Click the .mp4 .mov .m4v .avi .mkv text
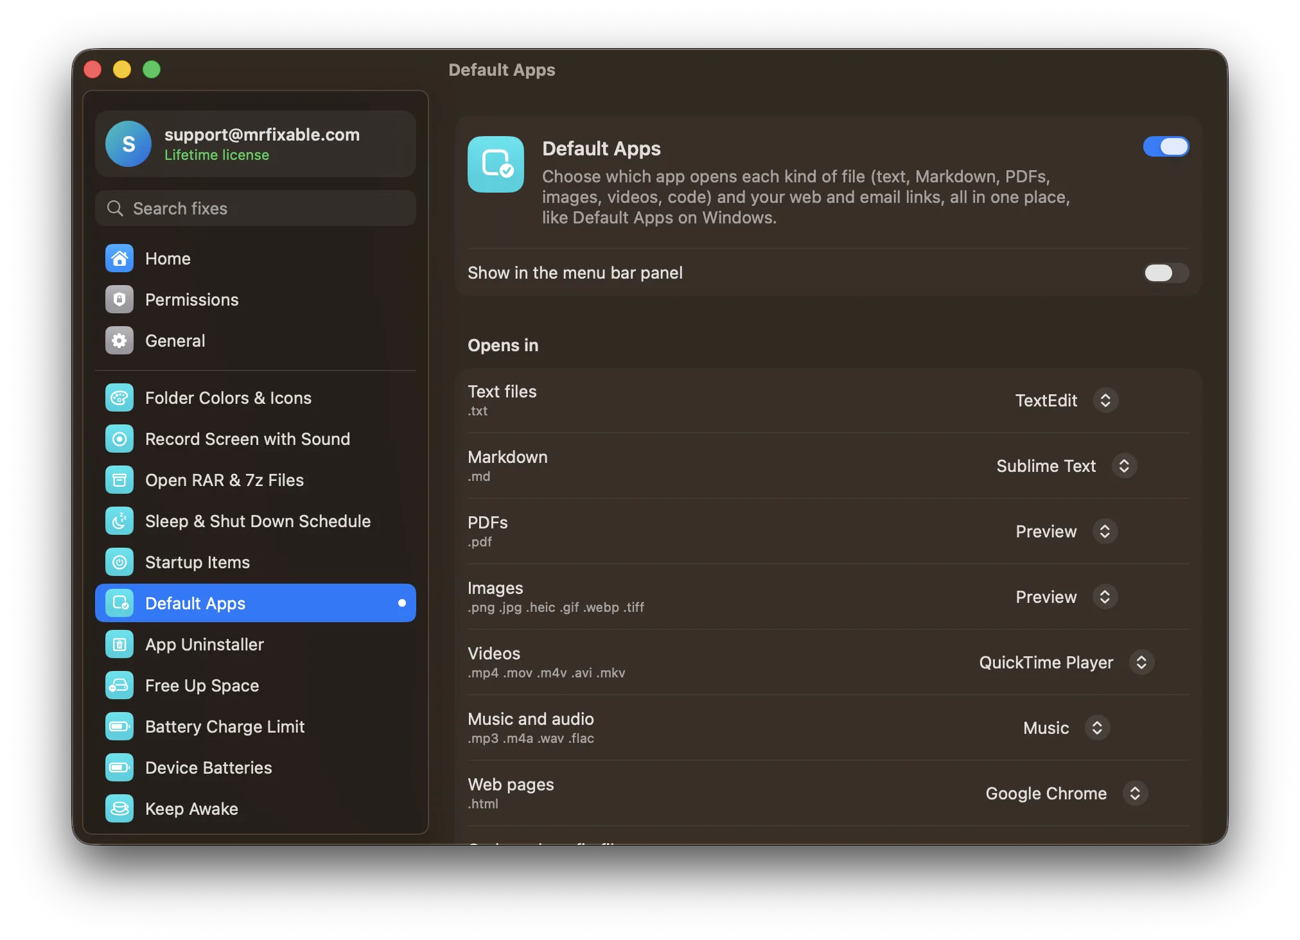 (x=547, y=673)
